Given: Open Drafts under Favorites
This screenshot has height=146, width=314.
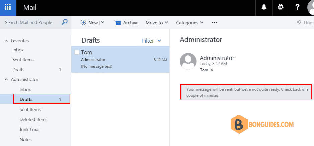Looking at the screenshot, I should click(18, 70).
